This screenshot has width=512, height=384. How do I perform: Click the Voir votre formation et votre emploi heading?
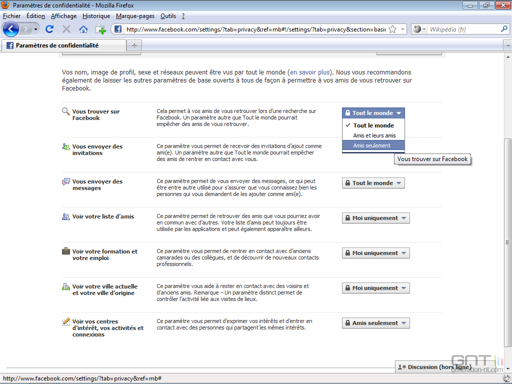click(105, 254)
